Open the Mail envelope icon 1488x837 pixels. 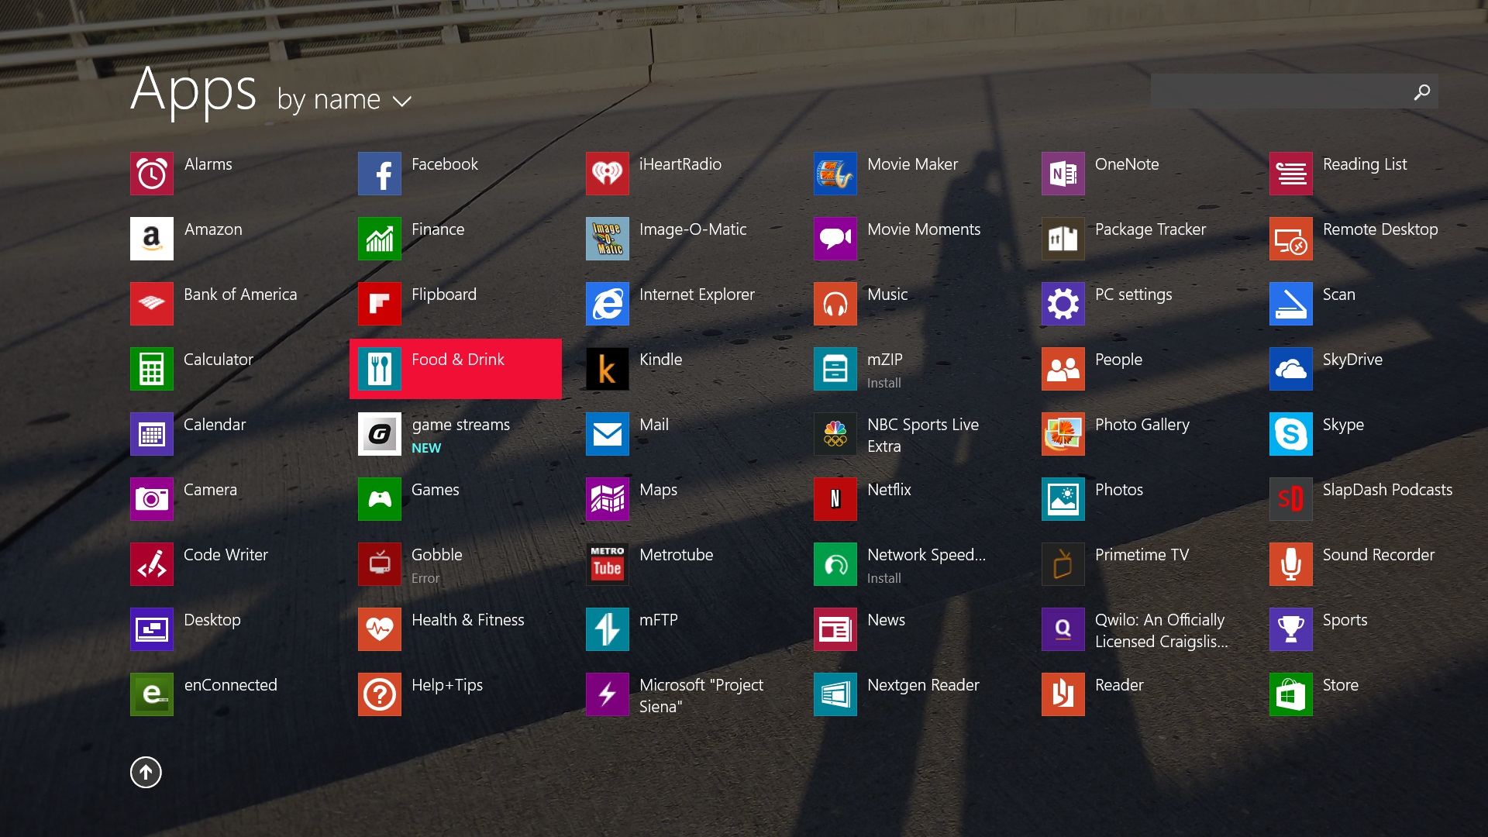click(x=608, y=434)
